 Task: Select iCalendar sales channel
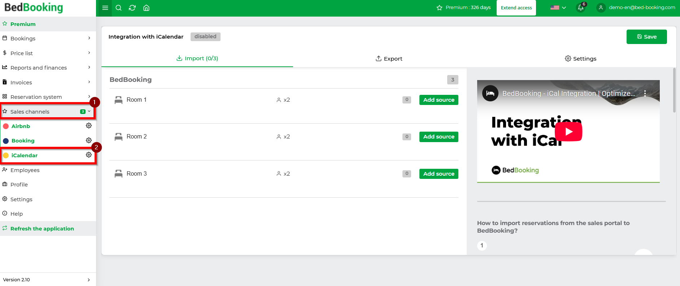click(x=24, y=155)
